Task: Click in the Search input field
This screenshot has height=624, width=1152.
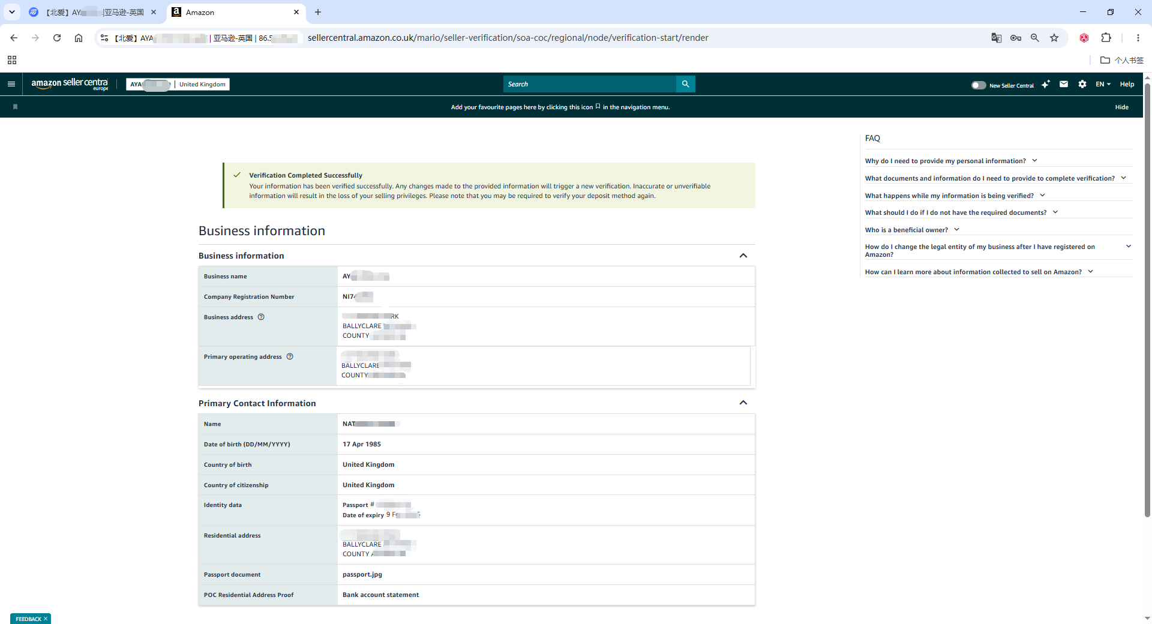Action: (x=589, y=84)
